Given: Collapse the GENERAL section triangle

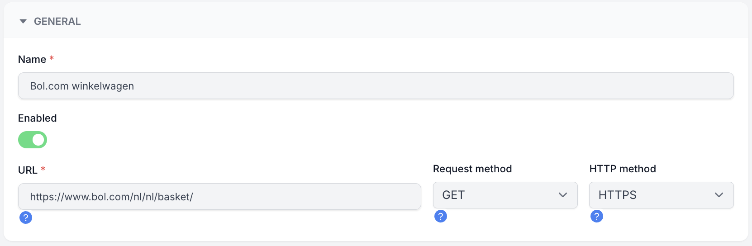Looking at the screenshot, I should pyautogui.click(x=23, y=22).
